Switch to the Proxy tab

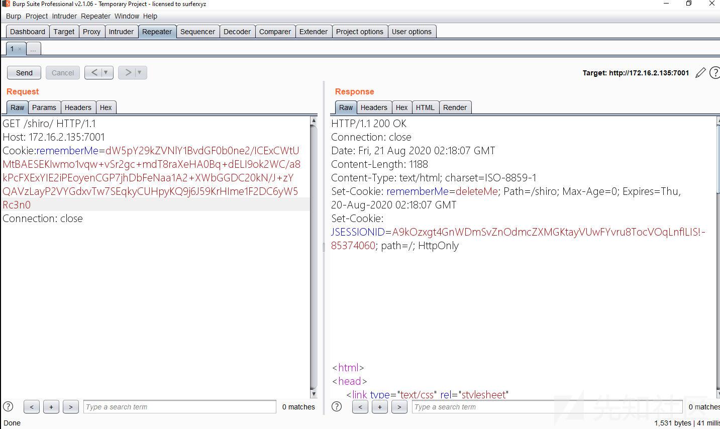(x=91, y=32)
